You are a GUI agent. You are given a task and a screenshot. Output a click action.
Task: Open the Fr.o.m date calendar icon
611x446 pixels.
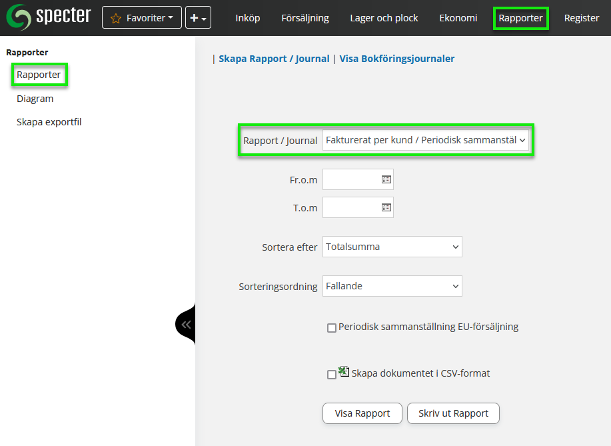pyautogui.click(x=386, y=179)
